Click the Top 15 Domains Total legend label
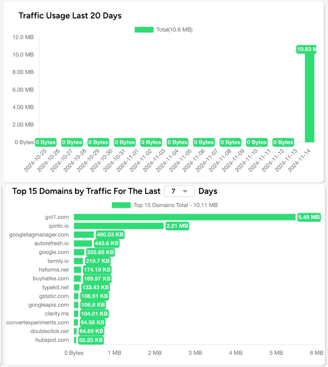 pos(175,205)
